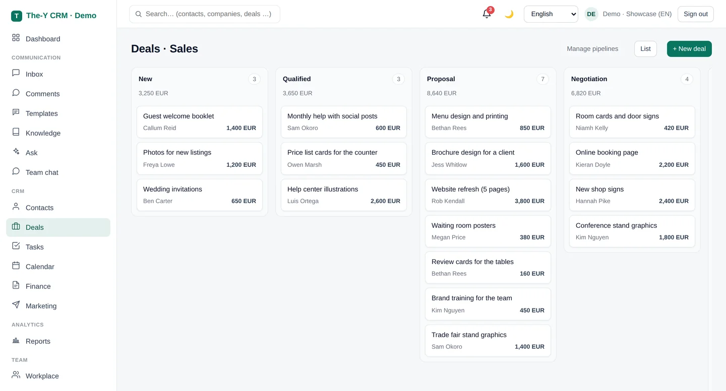This screenshot has width=726, height=391.
Task: Open the Guest welcome booklet deal card
Action: point(200,122)
